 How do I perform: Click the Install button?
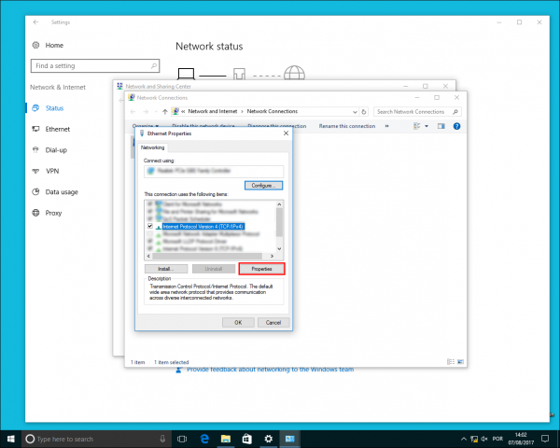click(166, 269)
